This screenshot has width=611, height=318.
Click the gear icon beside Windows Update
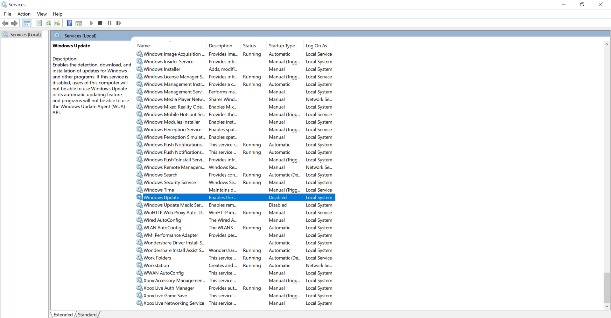[x=139, y=197]
